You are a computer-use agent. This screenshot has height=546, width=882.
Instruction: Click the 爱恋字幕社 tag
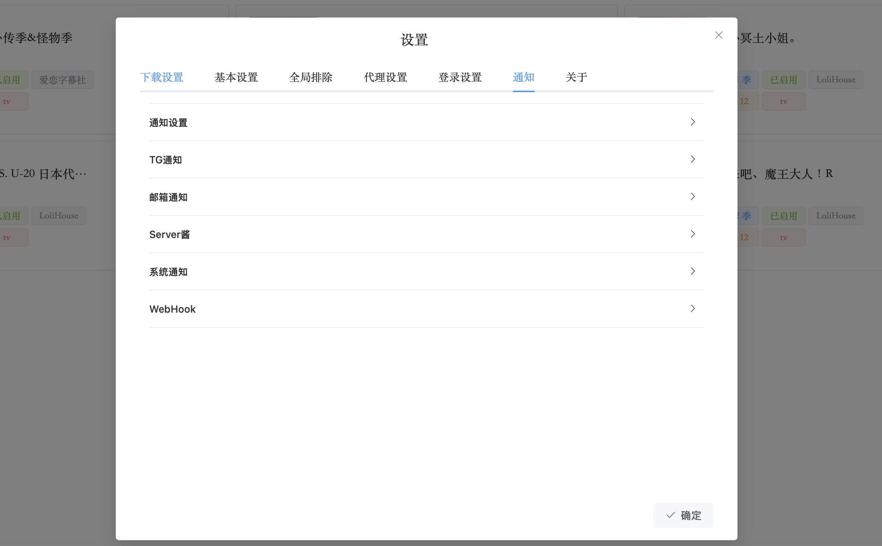click(x=62, y=79)
